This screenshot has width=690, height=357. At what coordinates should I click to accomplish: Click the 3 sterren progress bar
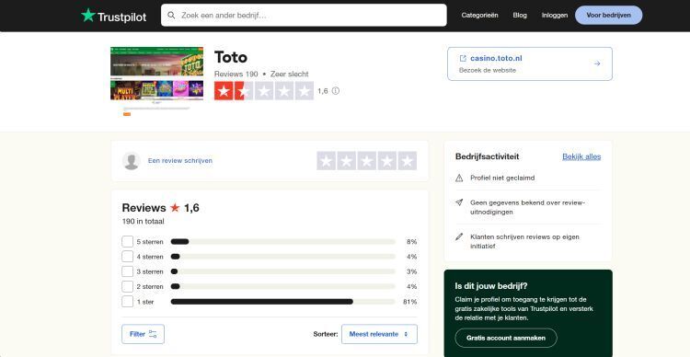pos(283,271)
